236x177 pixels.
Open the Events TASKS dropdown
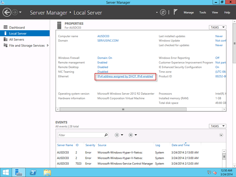click(218, 126)
